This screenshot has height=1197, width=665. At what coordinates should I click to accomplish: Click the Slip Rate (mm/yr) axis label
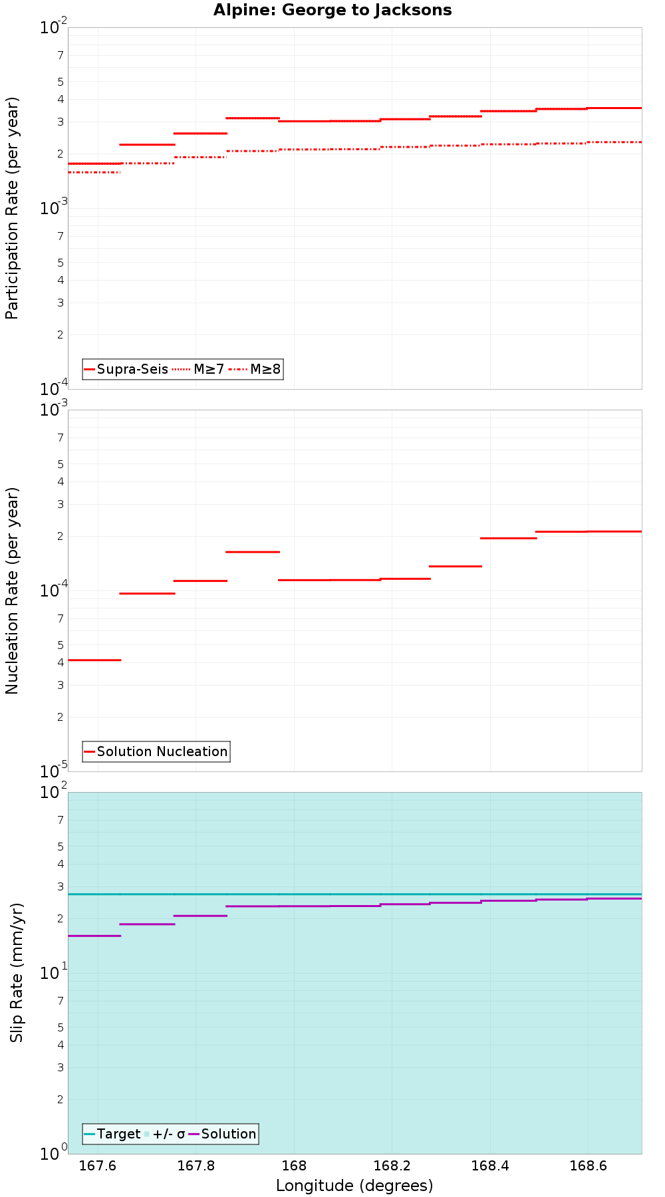17,972
